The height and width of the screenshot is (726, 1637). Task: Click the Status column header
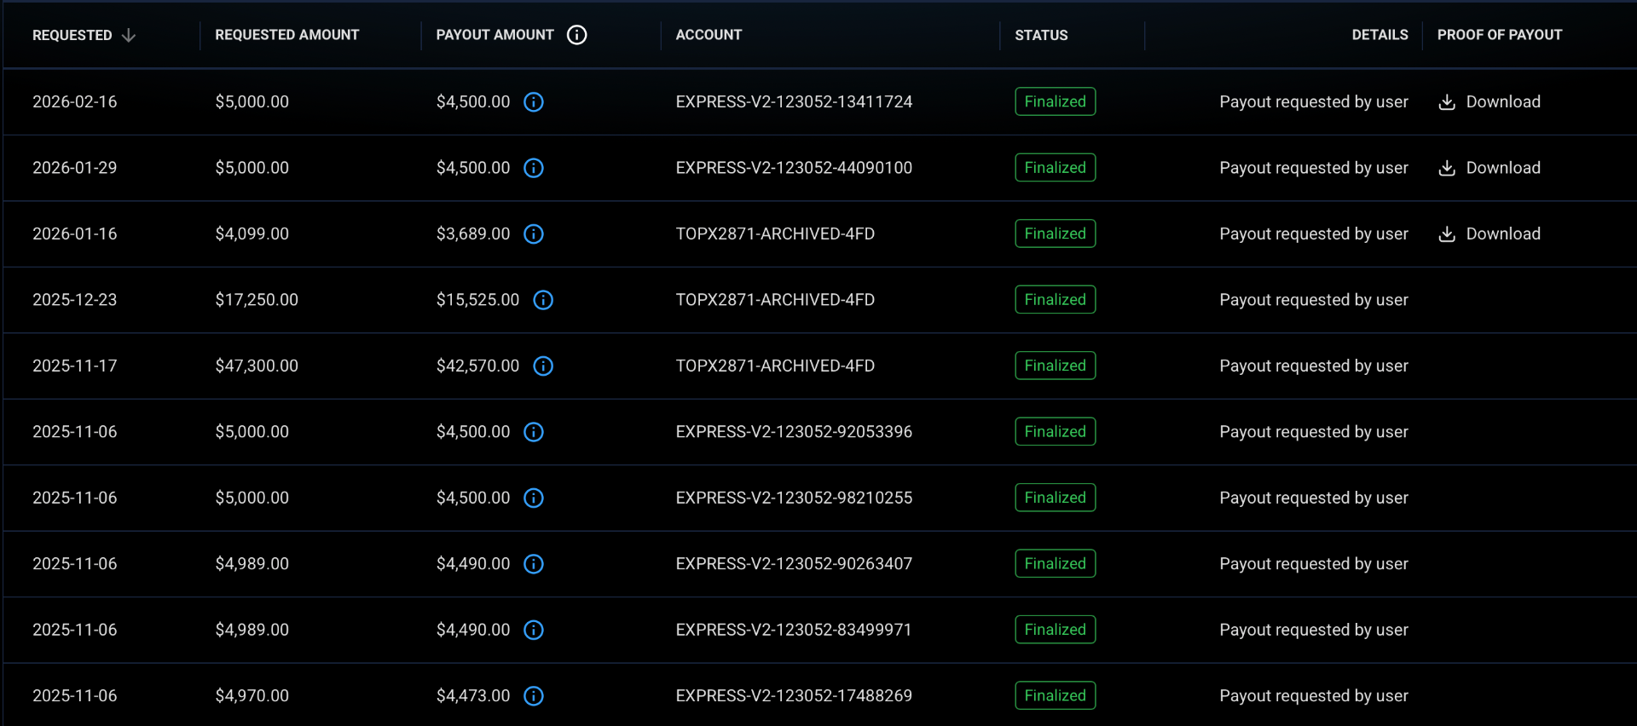pyautogui.click(x=1041, y=35)
